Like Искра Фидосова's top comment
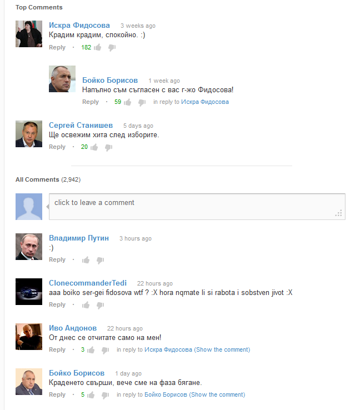Screen dimensions: 355x410 (98, 47)
